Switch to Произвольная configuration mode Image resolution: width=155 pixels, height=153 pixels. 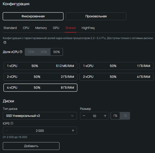pyautogui.click(x=96, y=16)
